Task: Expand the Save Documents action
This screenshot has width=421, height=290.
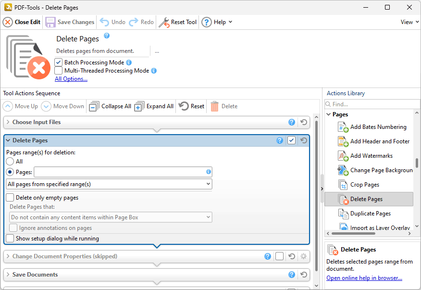Action: tap(8, 275)
